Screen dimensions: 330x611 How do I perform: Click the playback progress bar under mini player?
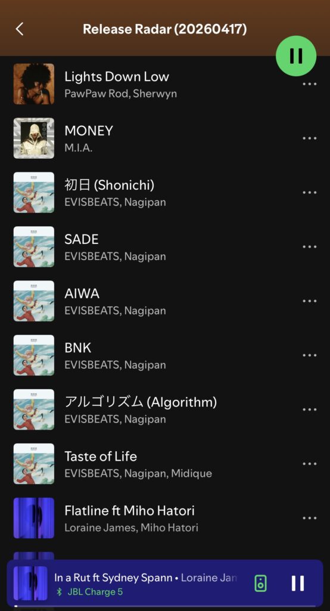(x=165, y=606)
